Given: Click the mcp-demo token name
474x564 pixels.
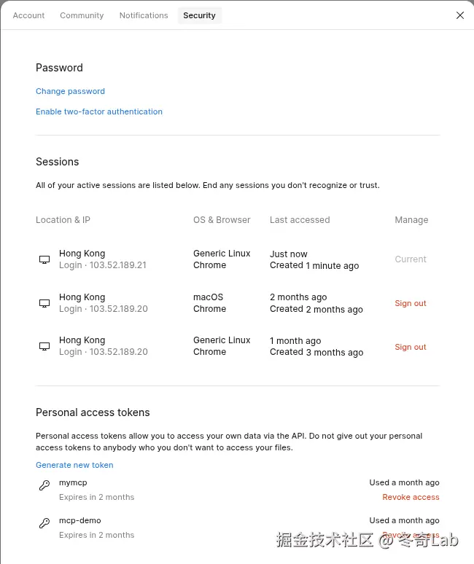Looking at the screenshot, I should click(x=80, y=520).
